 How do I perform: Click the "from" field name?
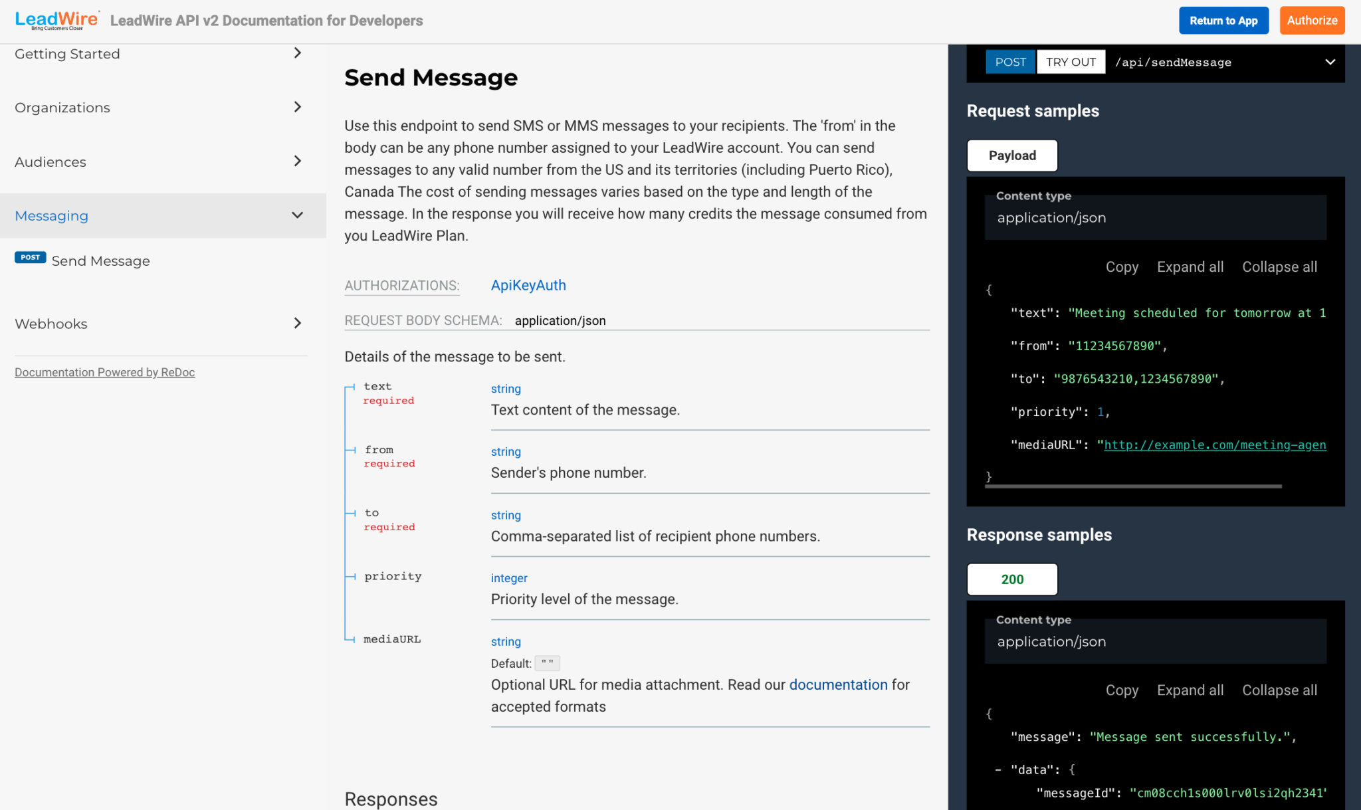(x=379, y=450)
